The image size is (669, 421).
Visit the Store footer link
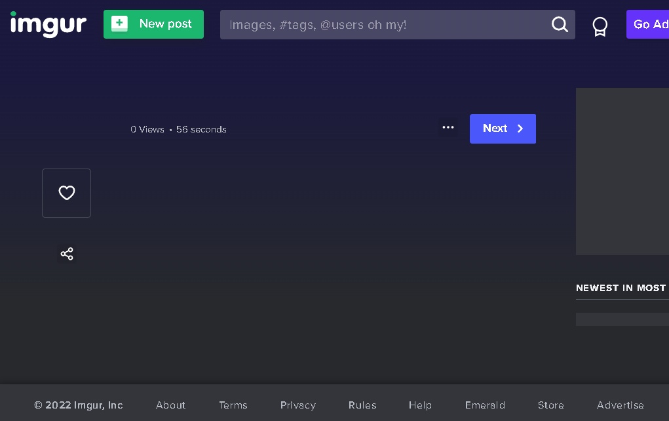point(550,405)
